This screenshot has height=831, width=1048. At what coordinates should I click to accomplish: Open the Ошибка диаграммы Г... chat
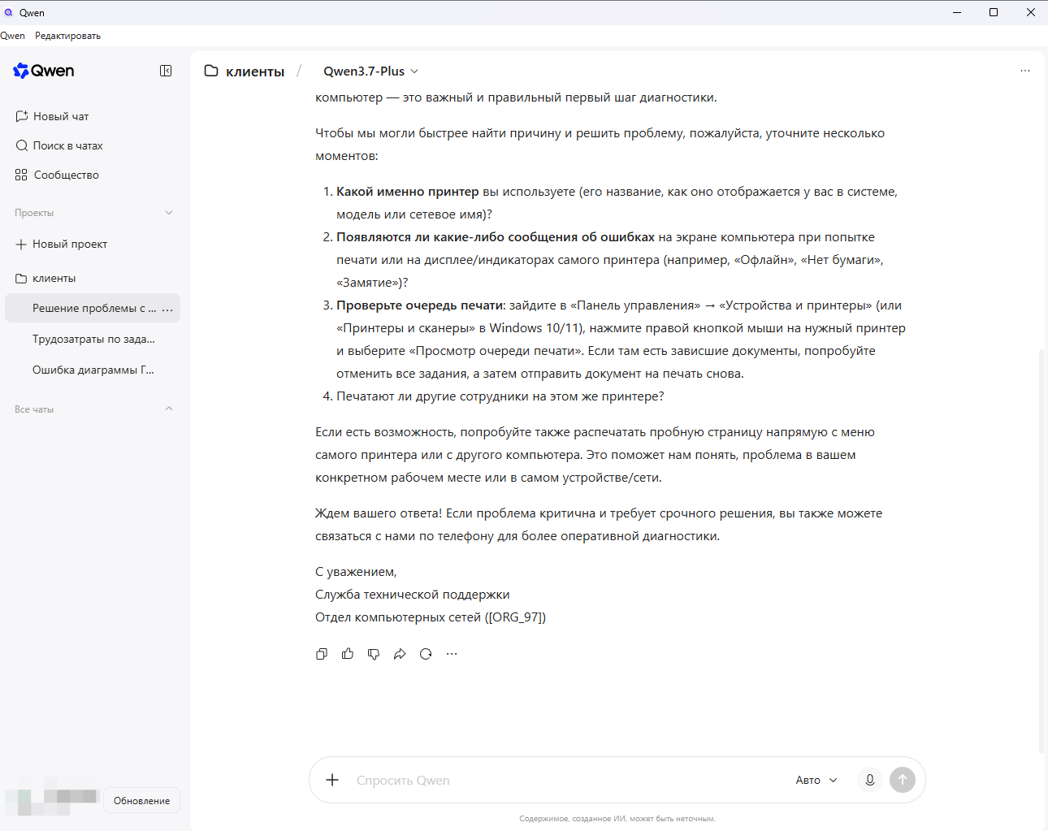(x=93, y=370)
